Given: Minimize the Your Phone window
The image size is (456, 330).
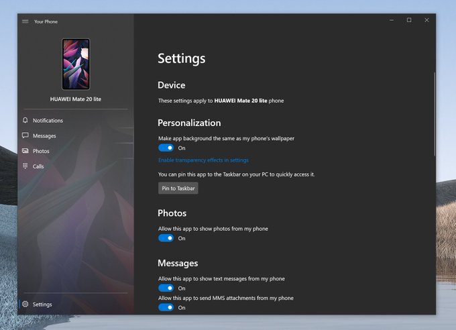Looking at the screenshot, I should (392, 20).
